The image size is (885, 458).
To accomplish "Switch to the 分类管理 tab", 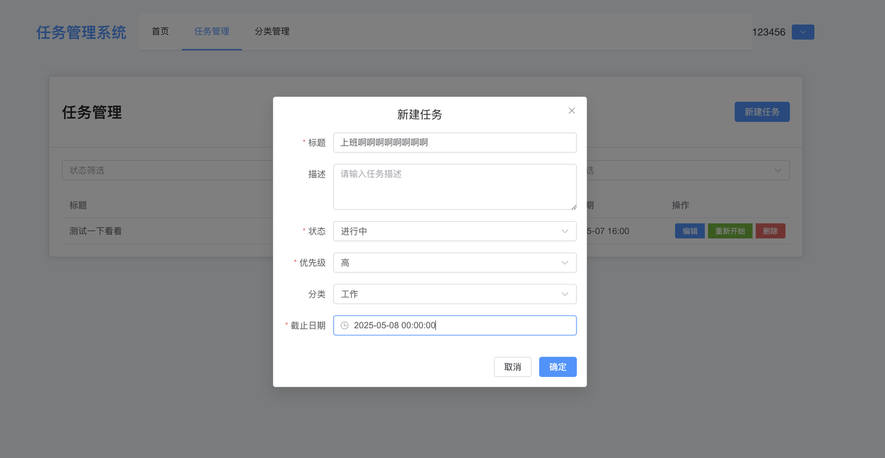I will (272, 31).
